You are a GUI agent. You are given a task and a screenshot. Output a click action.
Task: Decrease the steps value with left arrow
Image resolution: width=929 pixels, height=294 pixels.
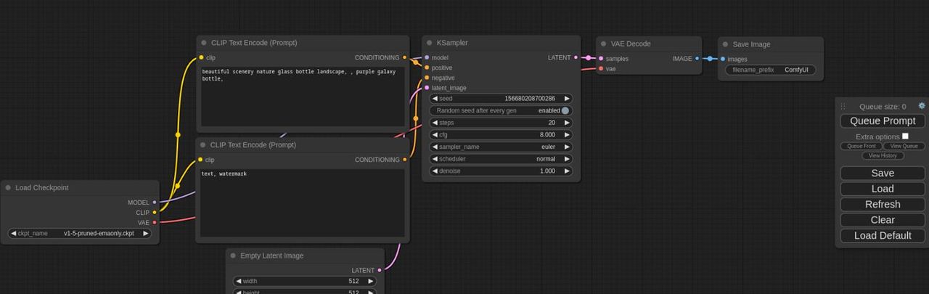435,123
